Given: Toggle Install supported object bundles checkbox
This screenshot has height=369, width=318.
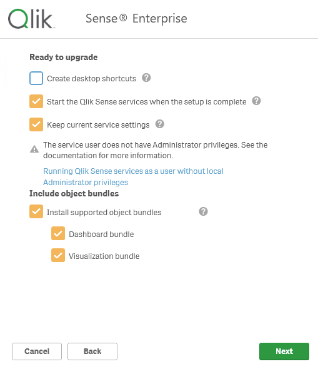Looking at the screenshot, I should [x=36, y=211].
